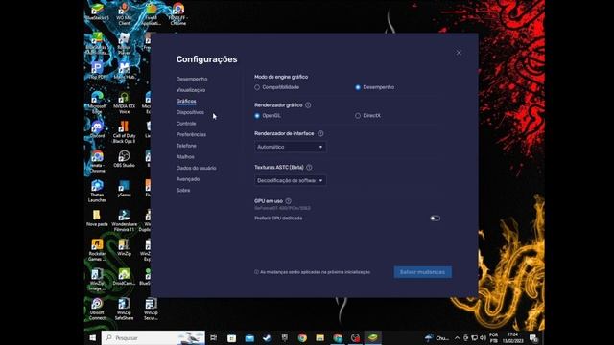Open the Ubisoft Connect desktop shortcut
This screenshot has height=345, width=614.
click(97, 309)
